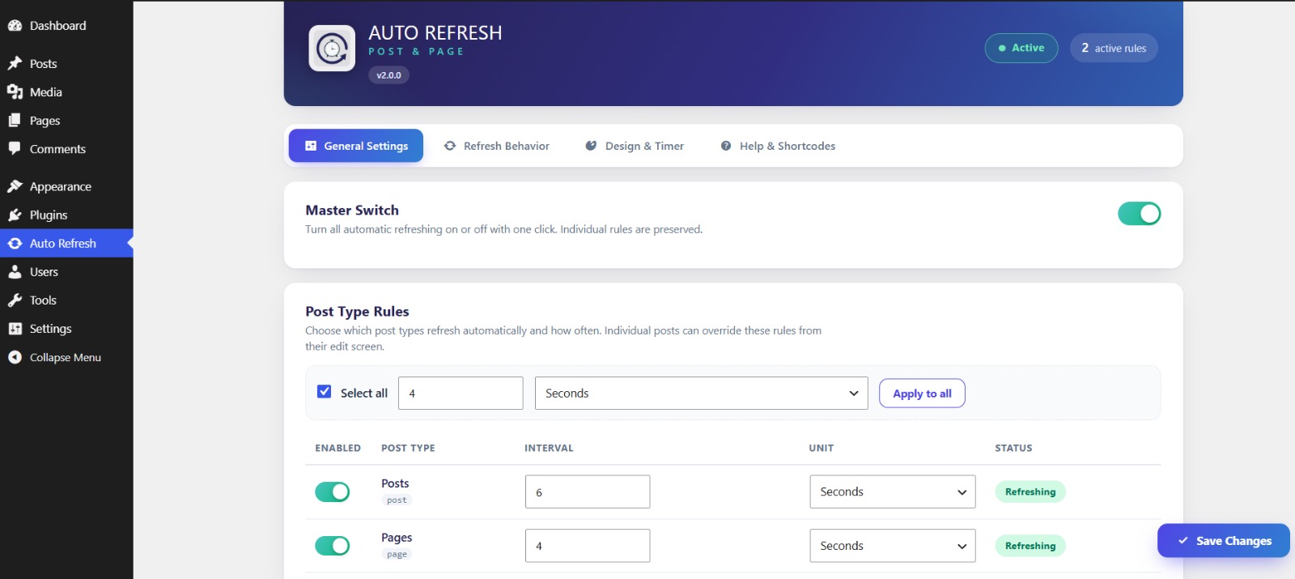This screenshot has width=1295, height=579.
Task: Click the Posts pin icon in sidebar
Action: point(15,63)
